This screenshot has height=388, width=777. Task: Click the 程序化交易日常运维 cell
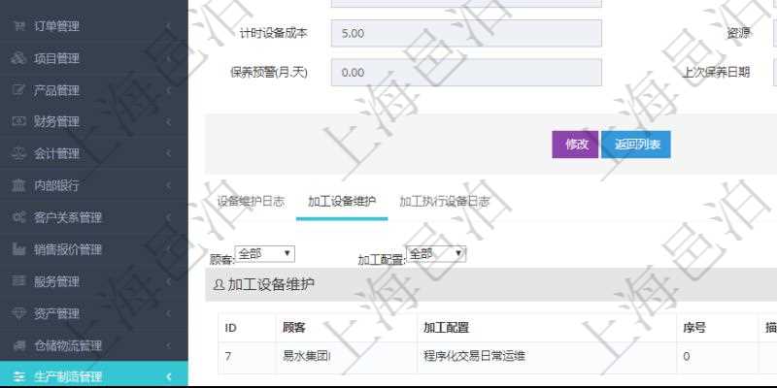(x=547, y=356)
